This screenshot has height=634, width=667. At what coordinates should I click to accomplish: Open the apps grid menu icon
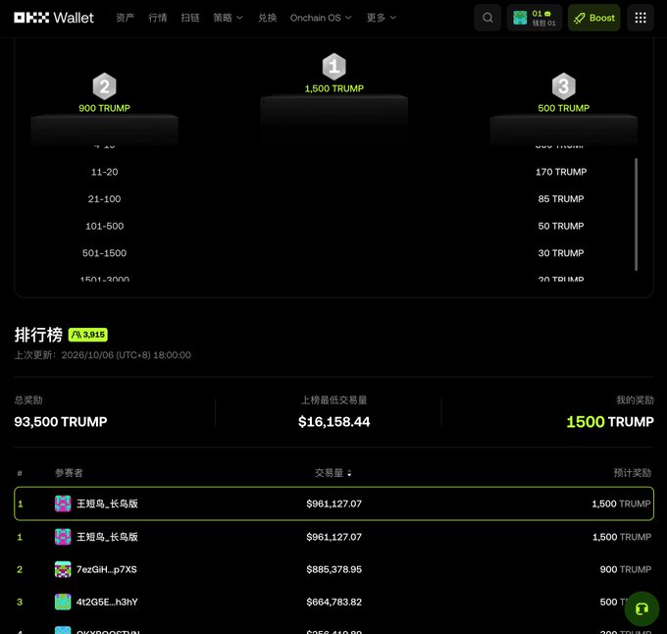click(641, 18)
